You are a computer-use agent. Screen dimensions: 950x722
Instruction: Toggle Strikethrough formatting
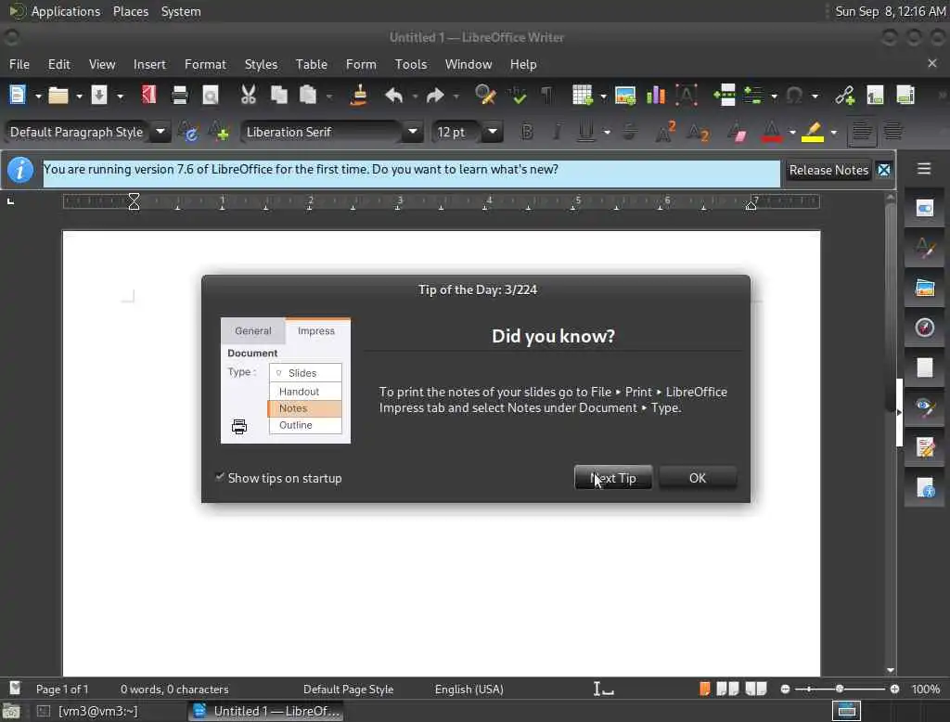(630, 132)
